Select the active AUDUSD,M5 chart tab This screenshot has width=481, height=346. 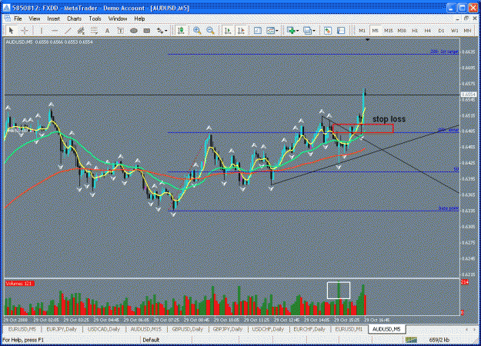[x=386, y=329]
